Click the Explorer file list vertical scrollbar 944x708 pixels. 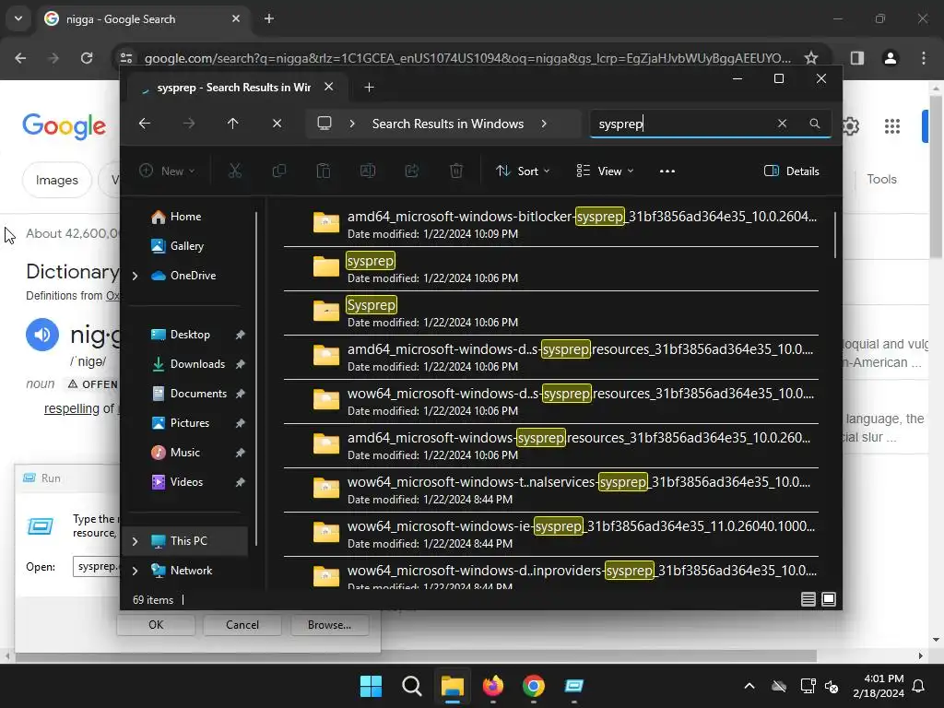835,235
